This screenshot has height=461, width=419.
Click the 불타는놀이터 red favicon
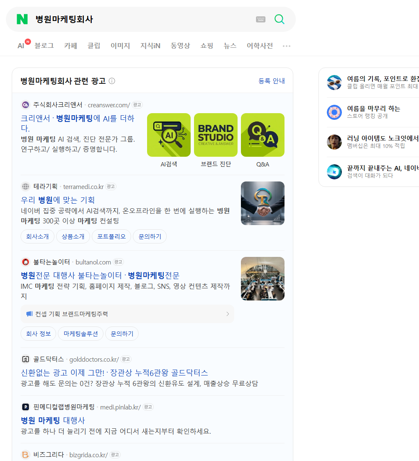(x=26, y=262)
